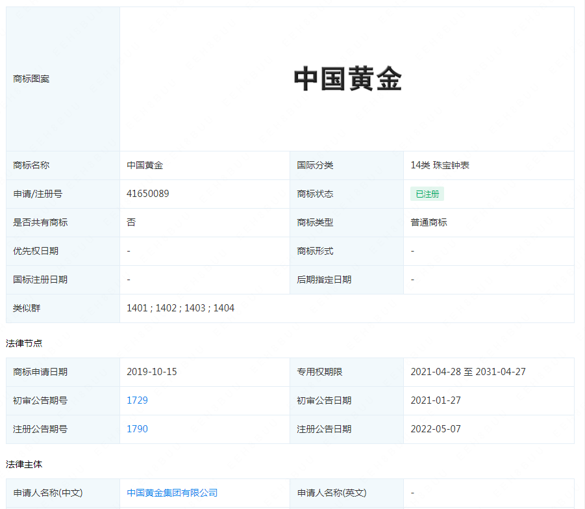
Task: Click the 中国黄金 trademark name value
Action: pos(145,165)
